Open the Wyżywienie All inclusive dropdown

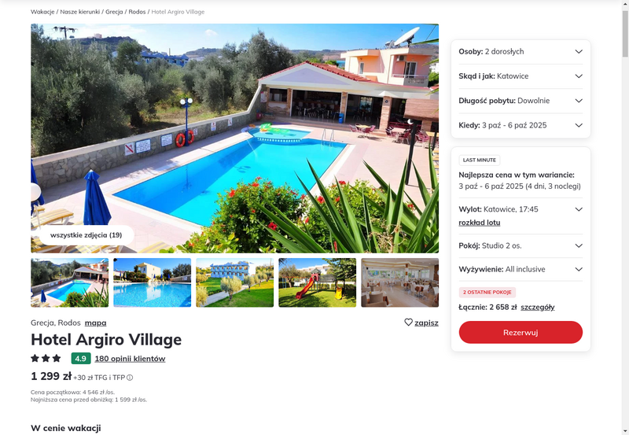point(520,269)
